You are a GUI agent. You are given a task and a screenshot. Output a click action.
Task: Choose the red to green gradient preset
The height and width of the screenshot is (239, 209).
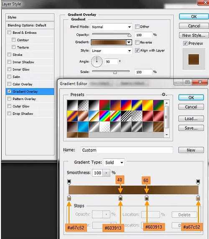click(x=104, y=105)
